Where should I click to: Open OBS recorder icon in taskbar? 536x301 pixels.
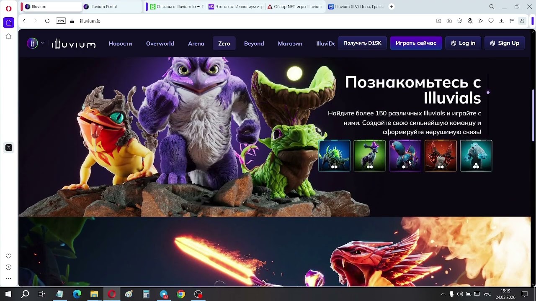pos(198,294)
